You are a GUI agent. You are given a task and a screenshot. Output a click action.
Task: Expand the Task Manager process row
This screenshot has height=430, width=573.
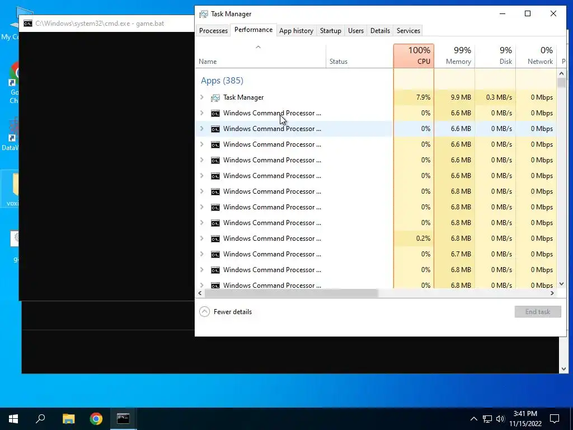(x=201, y=97)
